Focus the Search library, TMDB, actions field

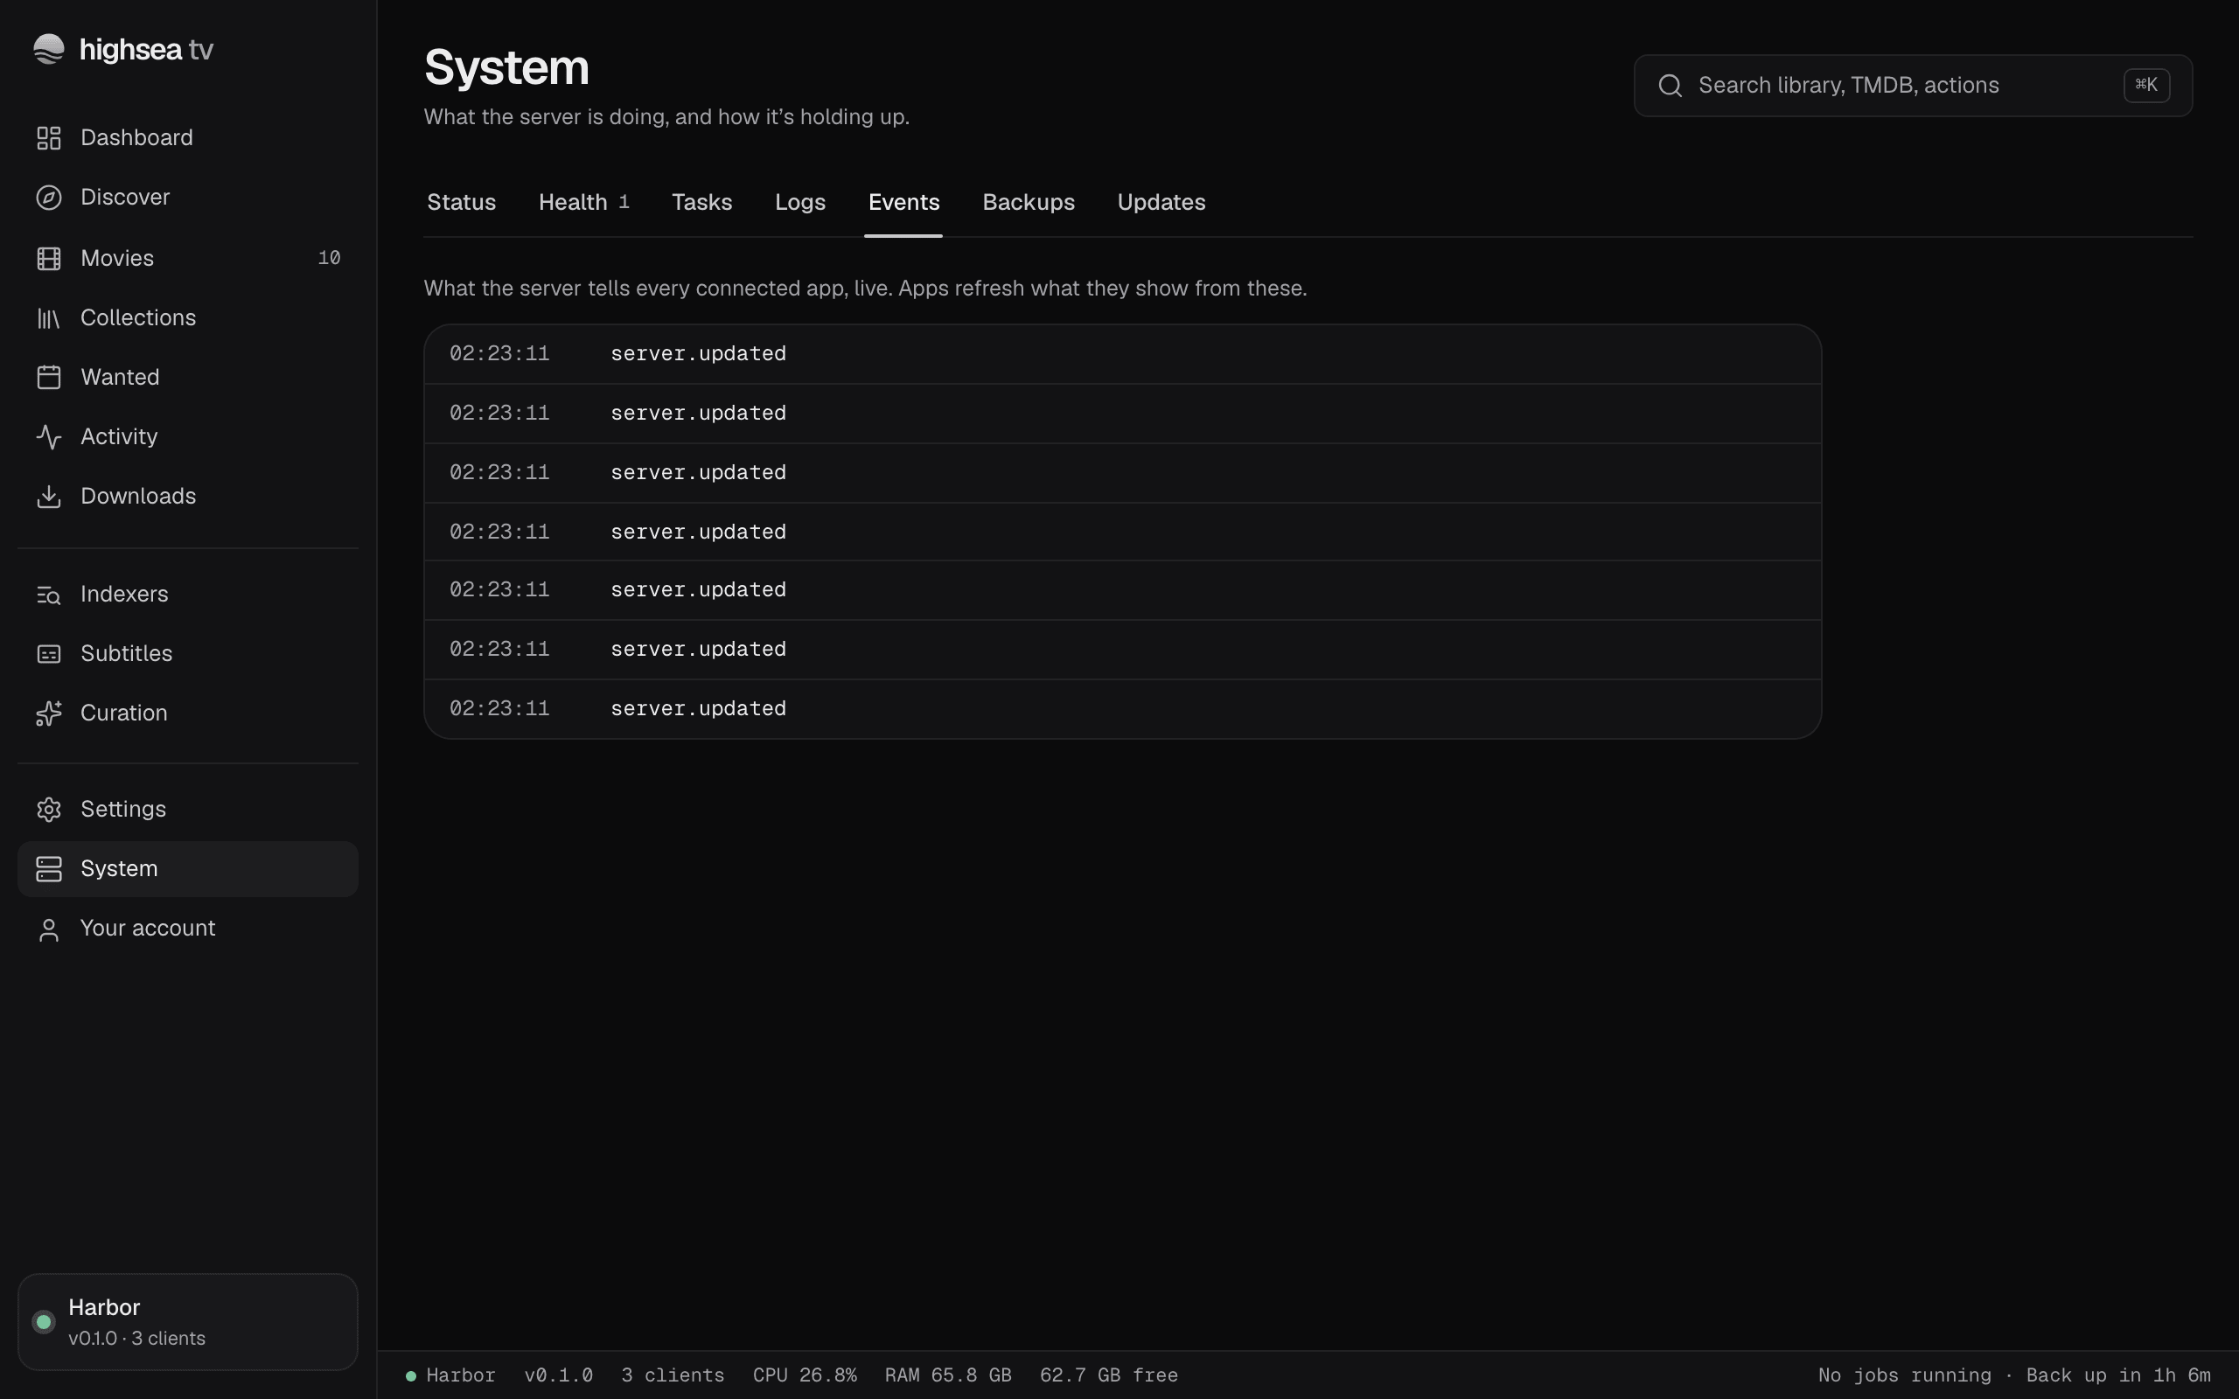[x=1913, y=85]
